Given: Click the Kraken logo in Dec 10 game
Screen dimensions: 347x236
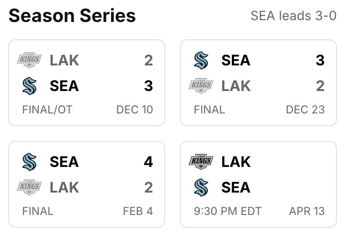Looking at the screenshot, I should pos(29,86).
